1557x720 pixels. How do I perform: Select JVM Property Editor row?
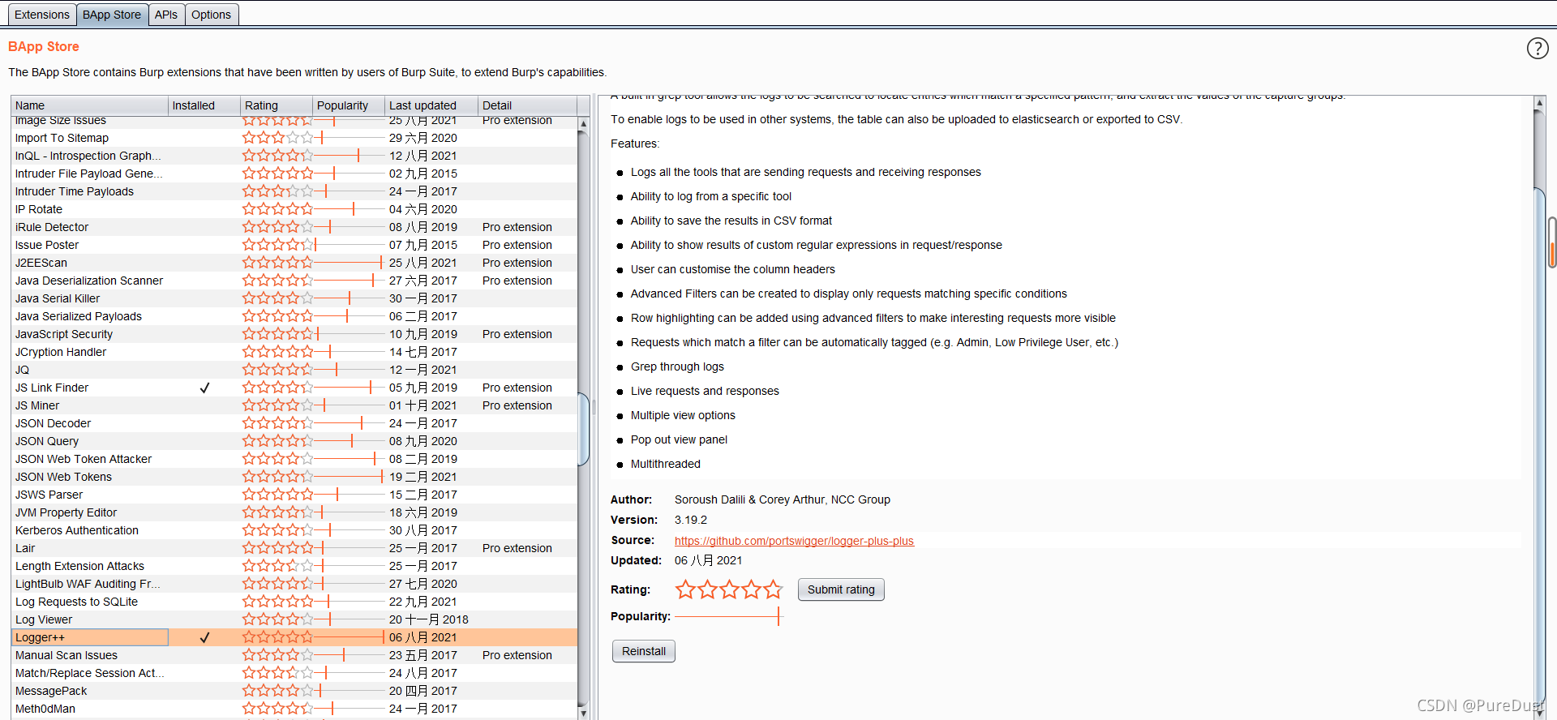coord(295,512)
